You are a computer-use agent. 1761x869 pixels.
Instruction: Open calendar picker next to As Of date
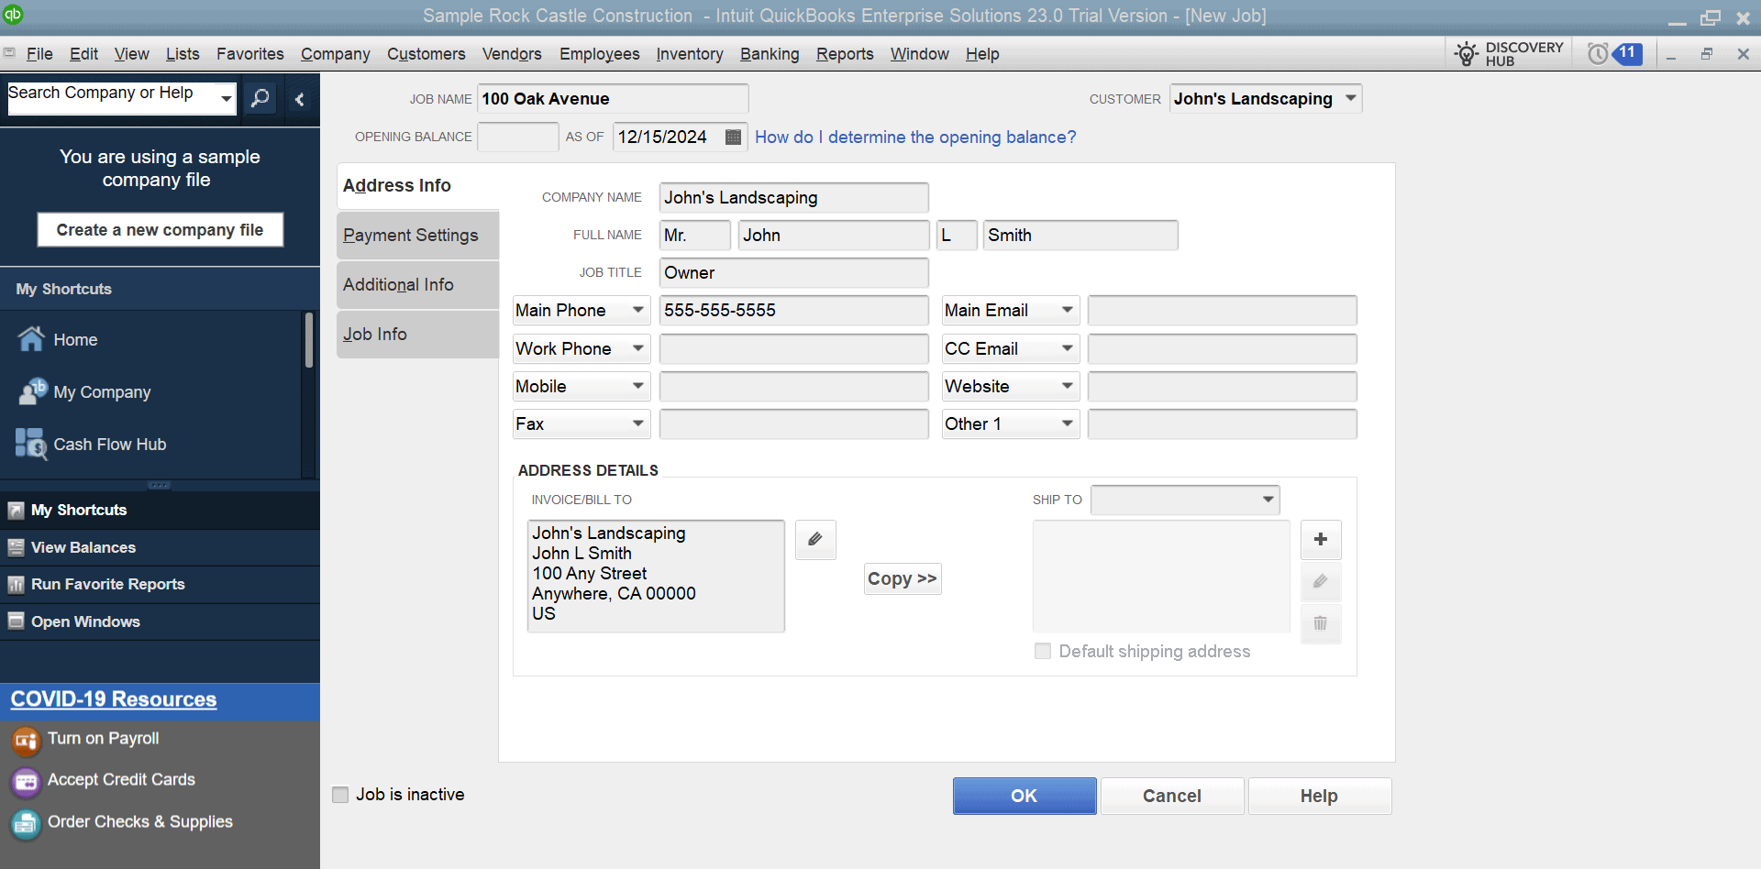pyautogui.click(x=733, y=137)
